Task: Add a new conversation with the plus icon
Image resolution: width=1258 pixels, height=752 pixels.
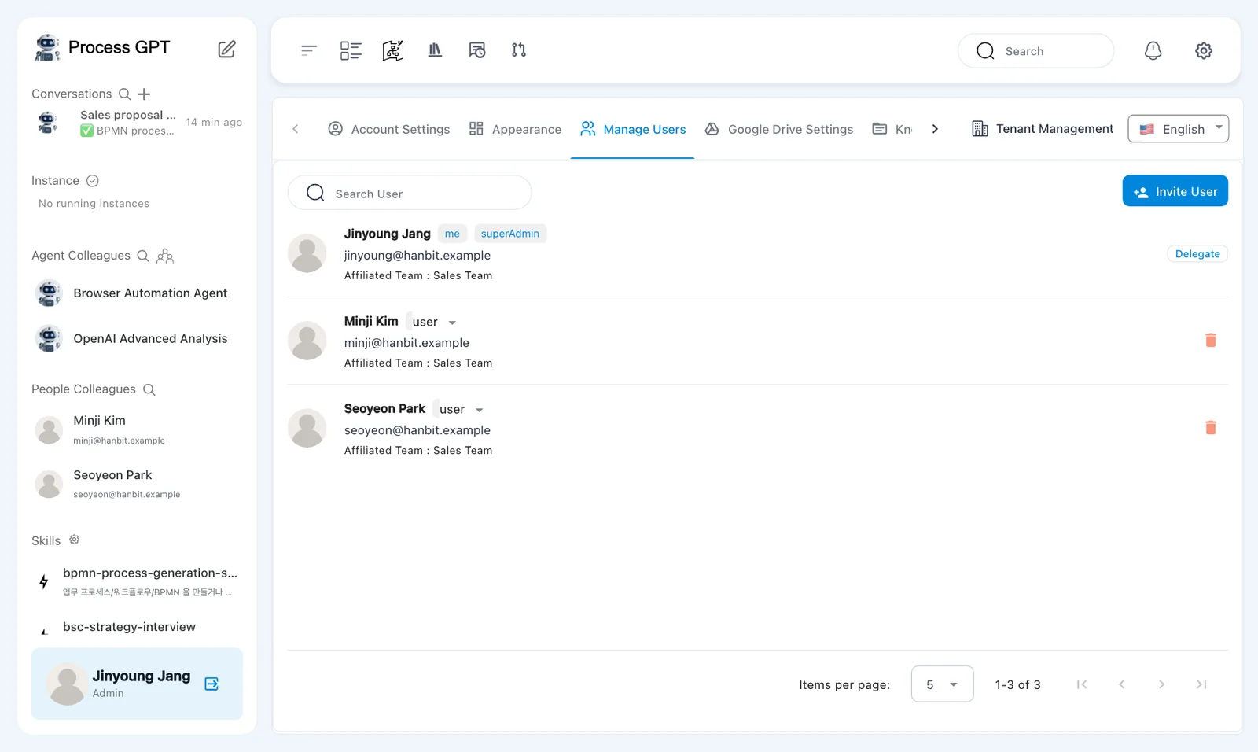Action: [144, 94]
